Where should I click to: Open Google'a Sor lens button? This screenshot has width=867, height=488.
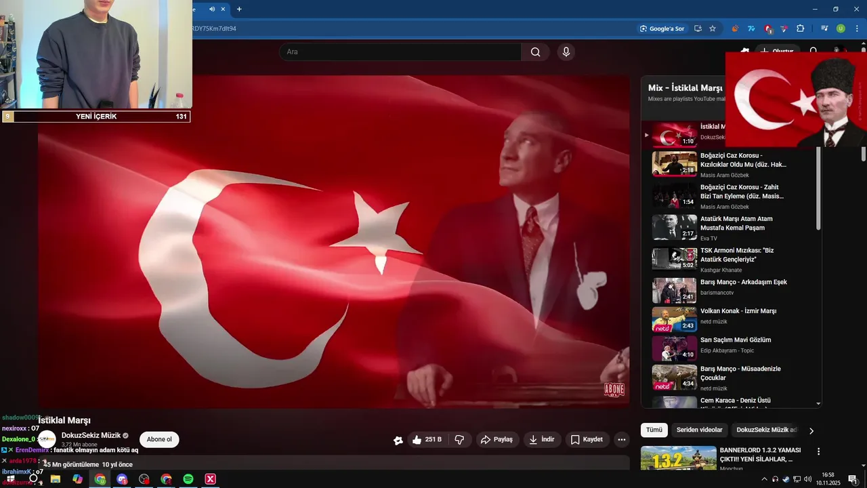click(662, 28)
